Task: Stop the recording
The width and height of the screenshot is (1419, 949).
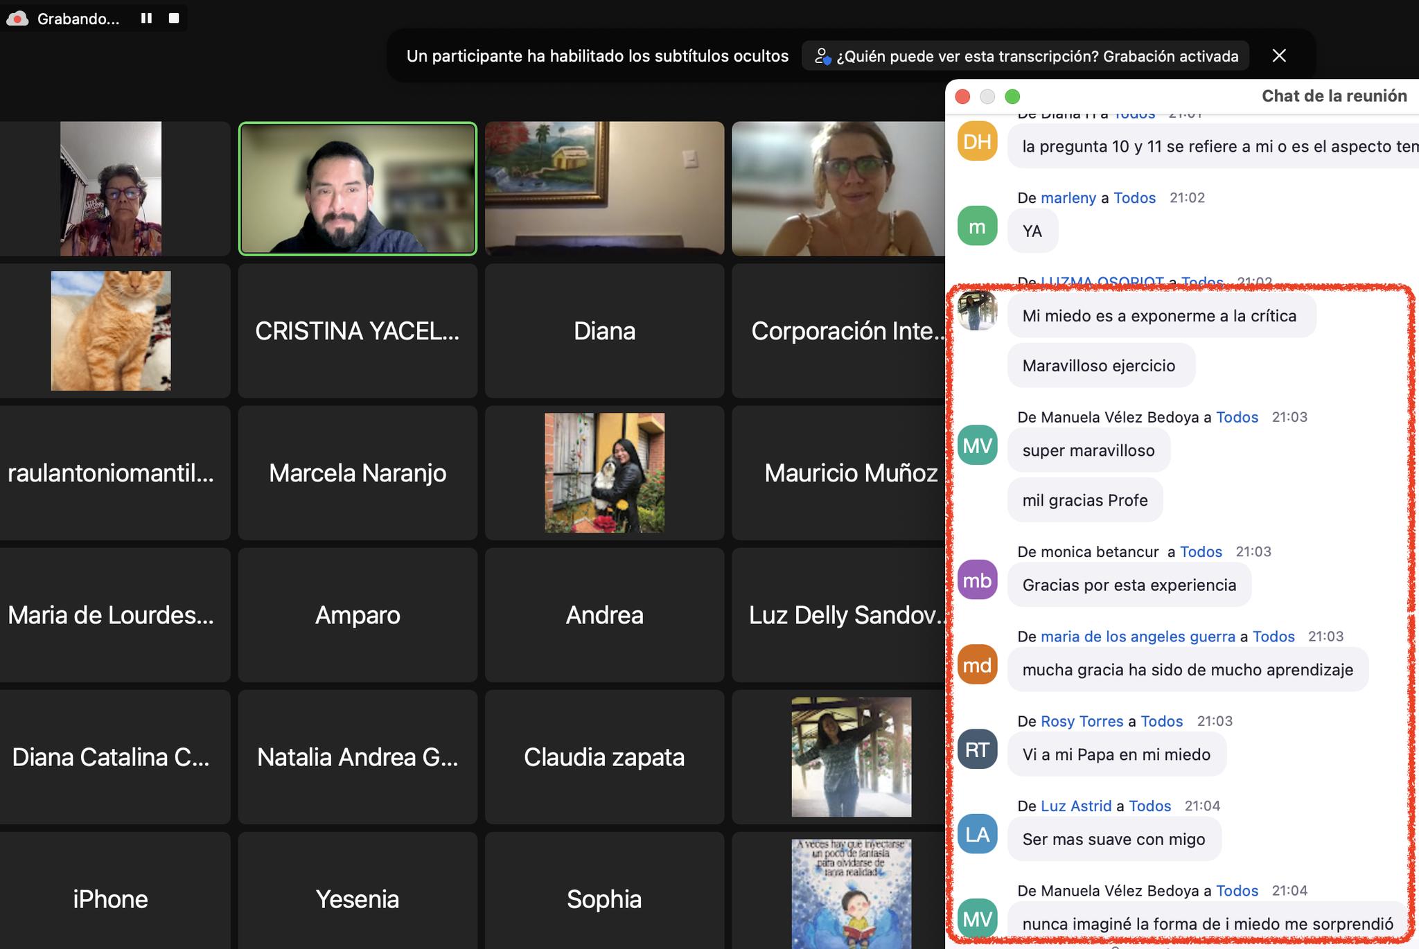Action: (174, 19)
